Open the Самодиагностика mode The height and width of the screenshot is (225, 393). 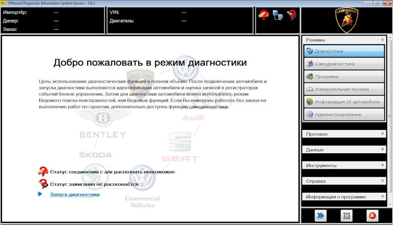tap(344, 64)
